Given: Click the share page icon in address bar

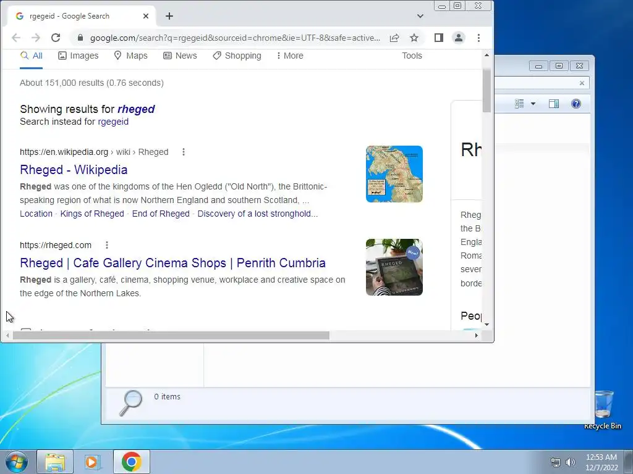Looking at the screenshot, I should click(x=394, y=38).
